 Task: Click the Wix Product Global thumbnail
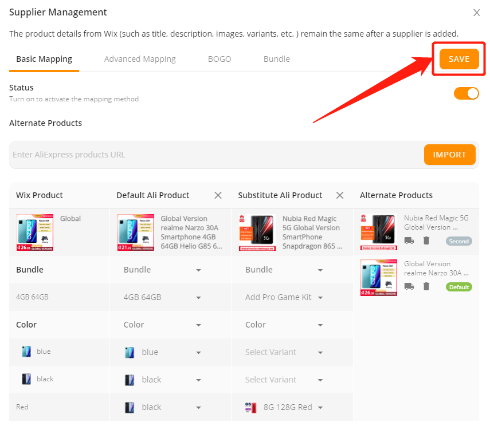click(35, 232)
